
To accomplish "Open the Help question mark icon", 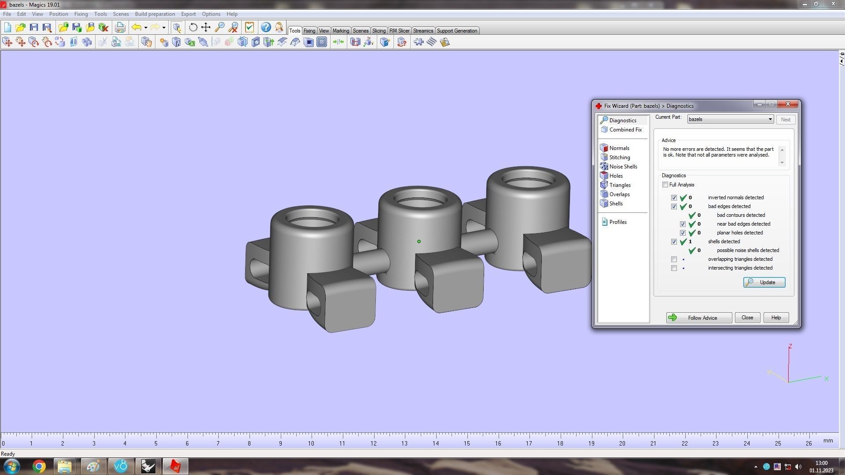I will tap(266, 27).
